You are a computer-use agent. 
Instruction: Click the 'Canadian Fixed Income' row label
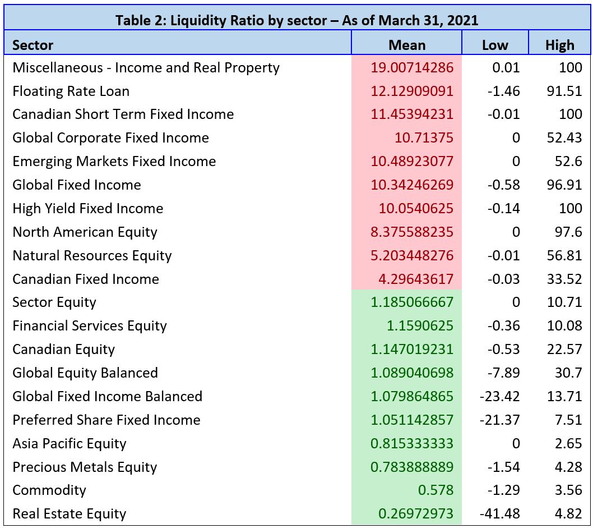coord(86,279)
